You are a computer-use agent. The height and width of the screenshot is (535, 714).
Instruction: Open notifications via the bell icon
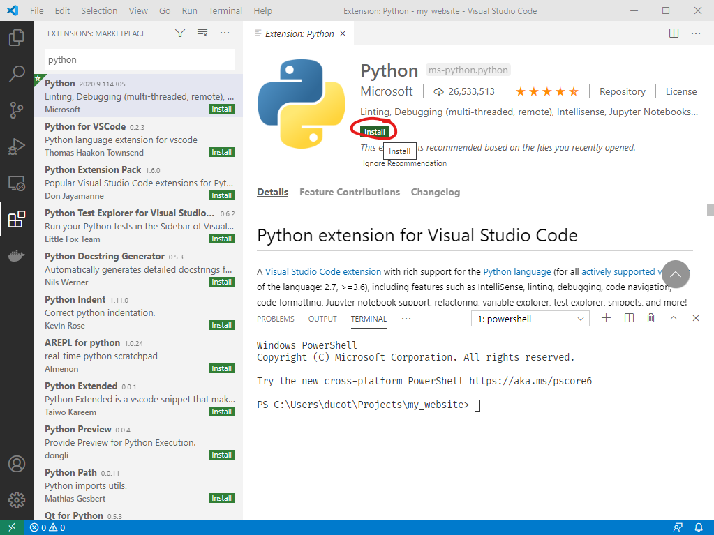click(x=699, y=527)
